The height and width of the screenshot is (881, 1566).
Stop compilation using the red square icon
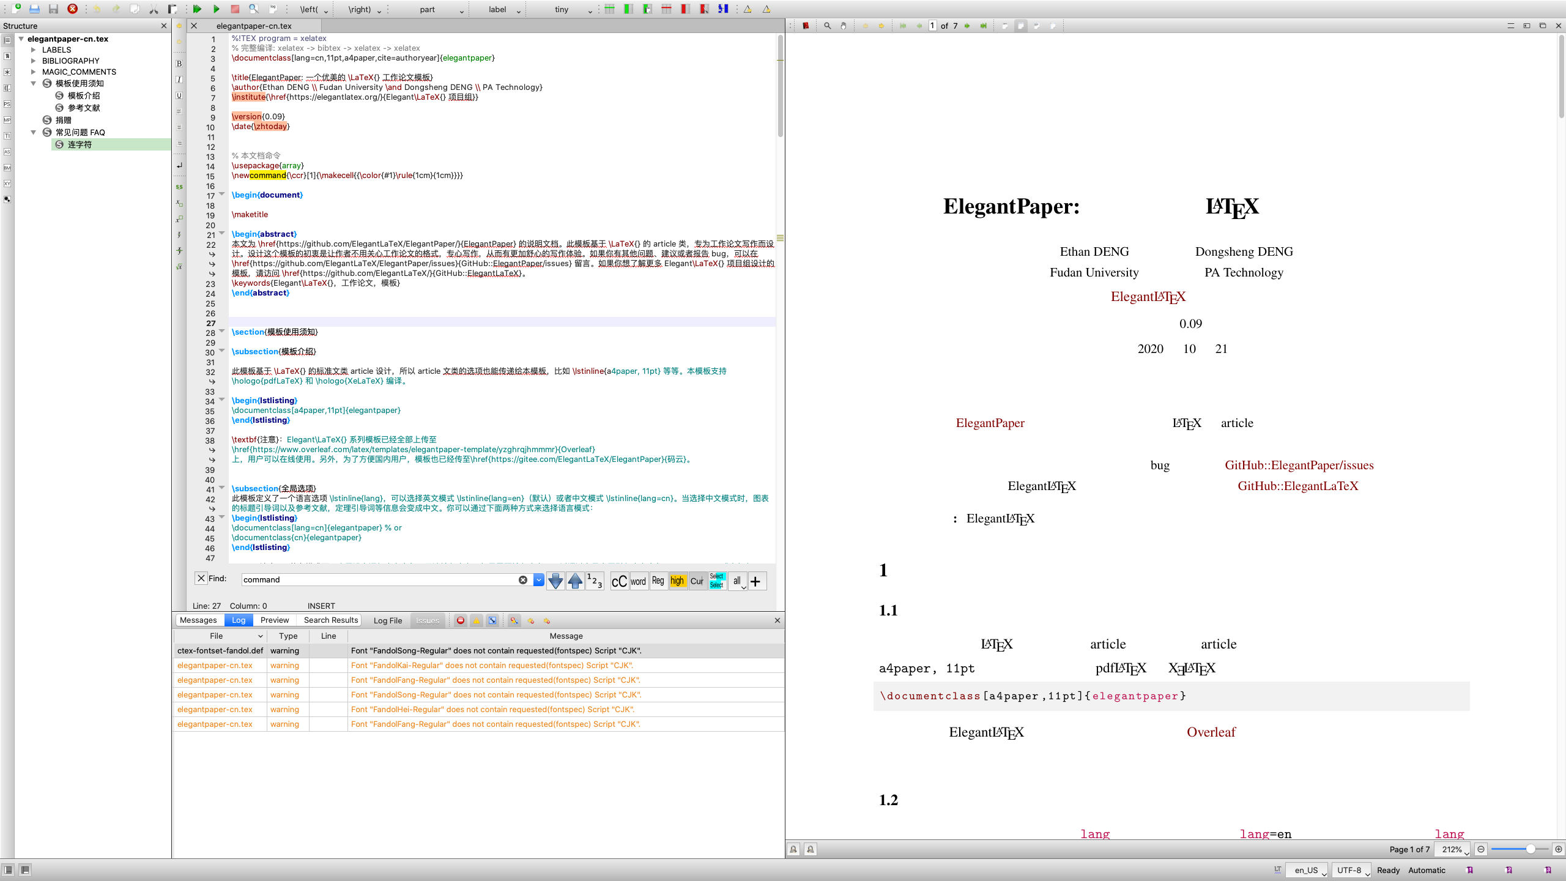coord(235,9)
